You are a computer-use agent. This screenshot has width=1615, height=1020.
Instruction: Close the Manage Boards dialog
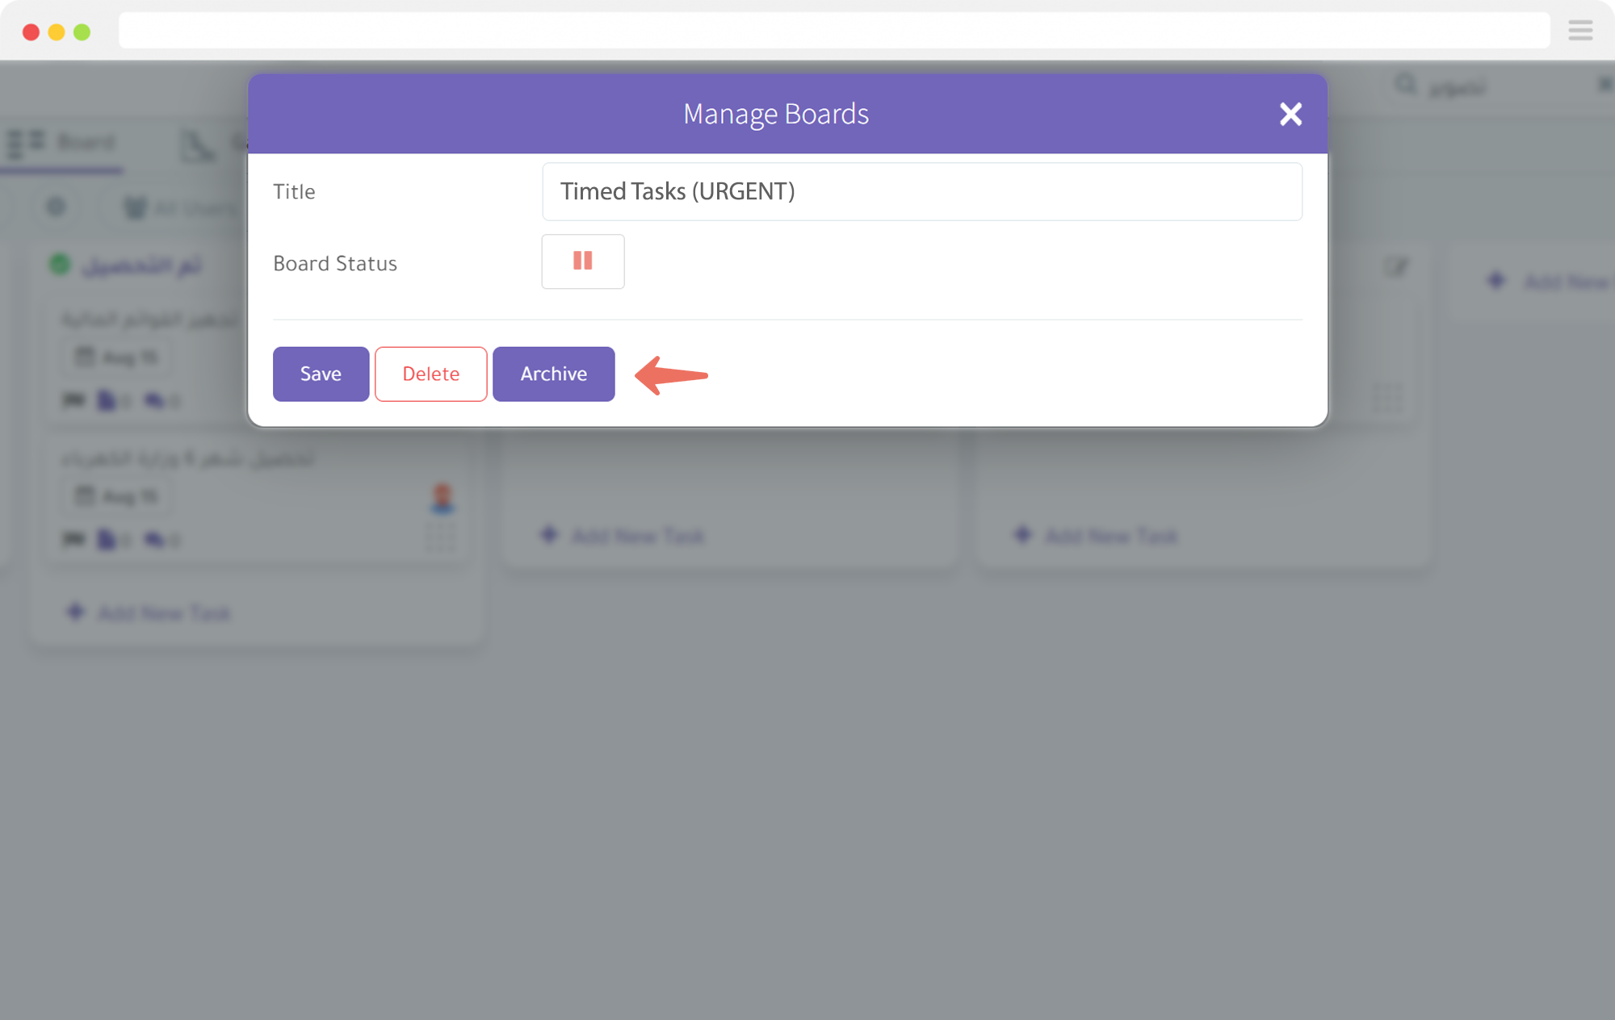point(1290,114)
